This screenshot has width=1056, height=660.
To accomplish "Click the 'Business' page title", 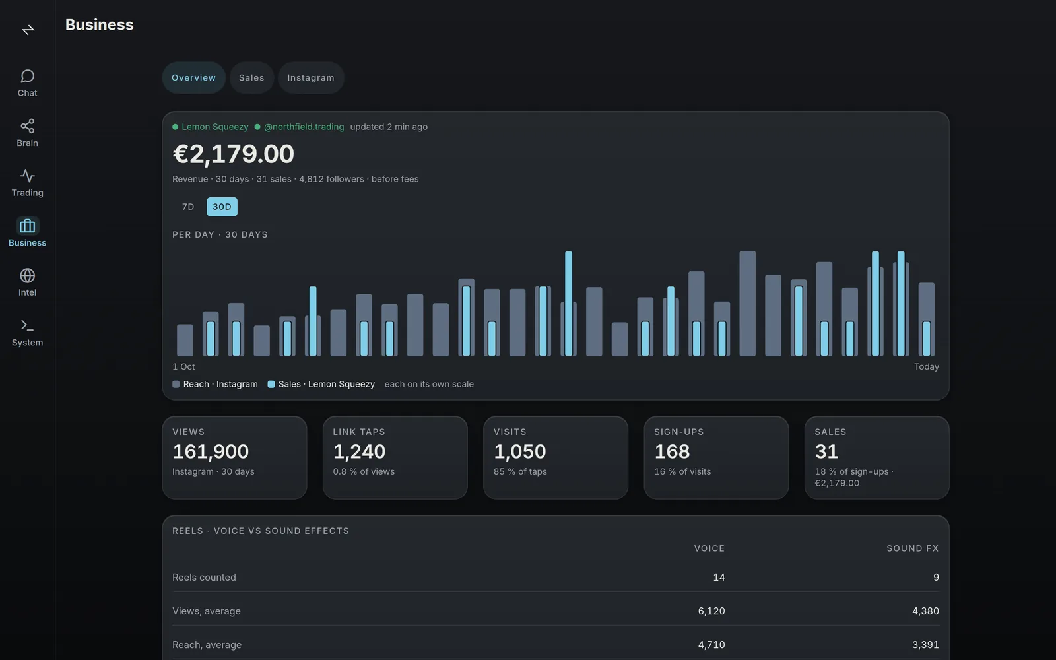I will (100, 25).
